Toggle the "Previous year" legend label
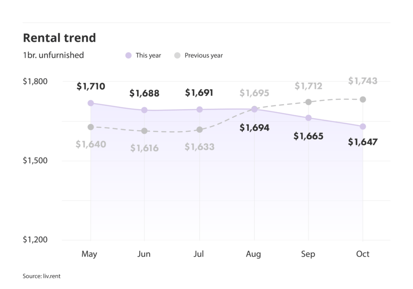 tap(204, 56)
